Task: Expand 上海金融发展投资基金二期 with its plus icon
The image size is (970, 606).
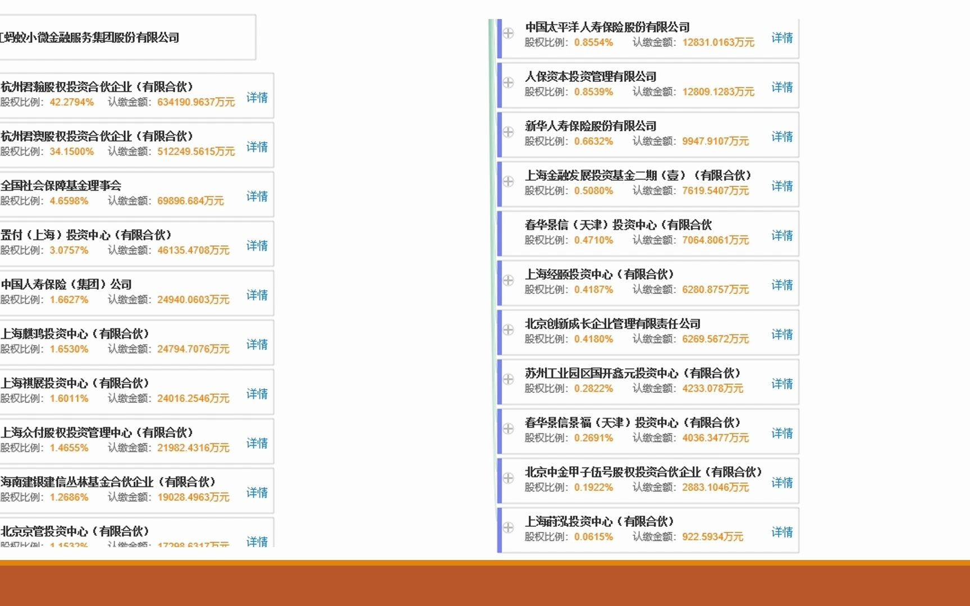Action: coord(508,181)
